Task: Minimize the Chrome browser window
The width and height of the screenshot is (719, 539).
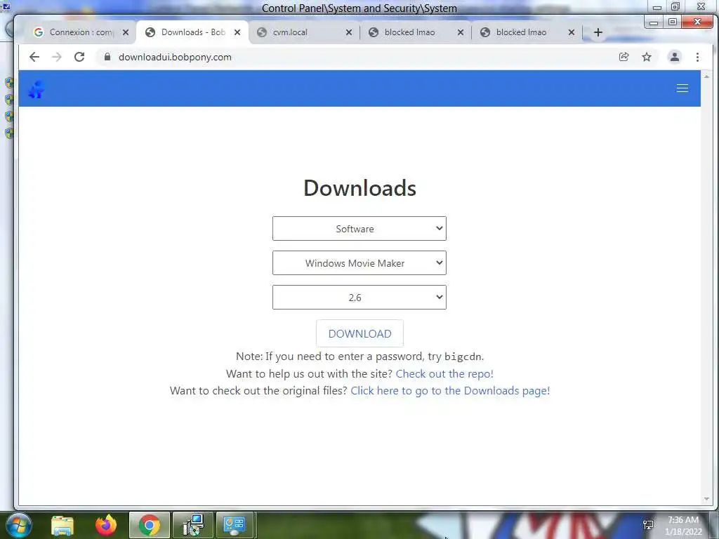Action: tap(654, 22)
